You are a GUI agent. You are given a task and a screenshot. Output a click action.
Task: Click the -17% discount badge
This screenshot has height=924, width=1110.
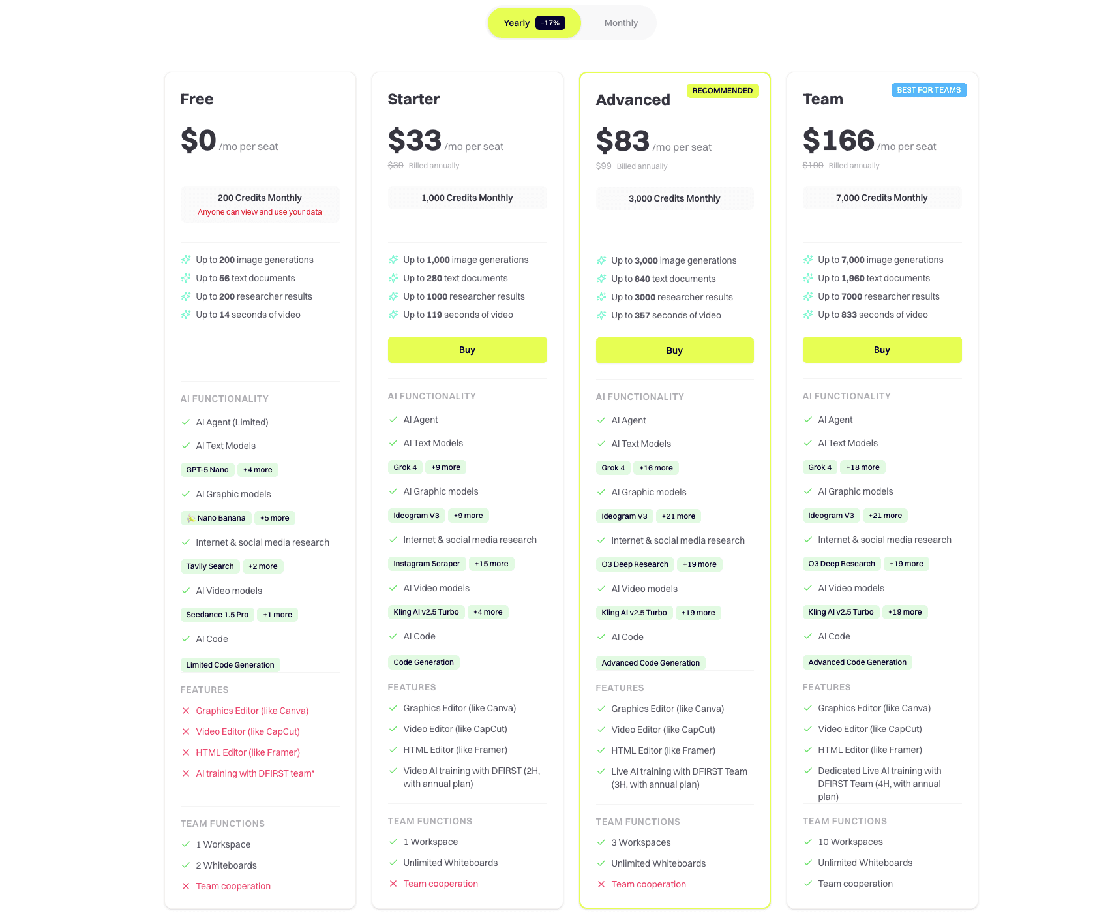(550, 23)
